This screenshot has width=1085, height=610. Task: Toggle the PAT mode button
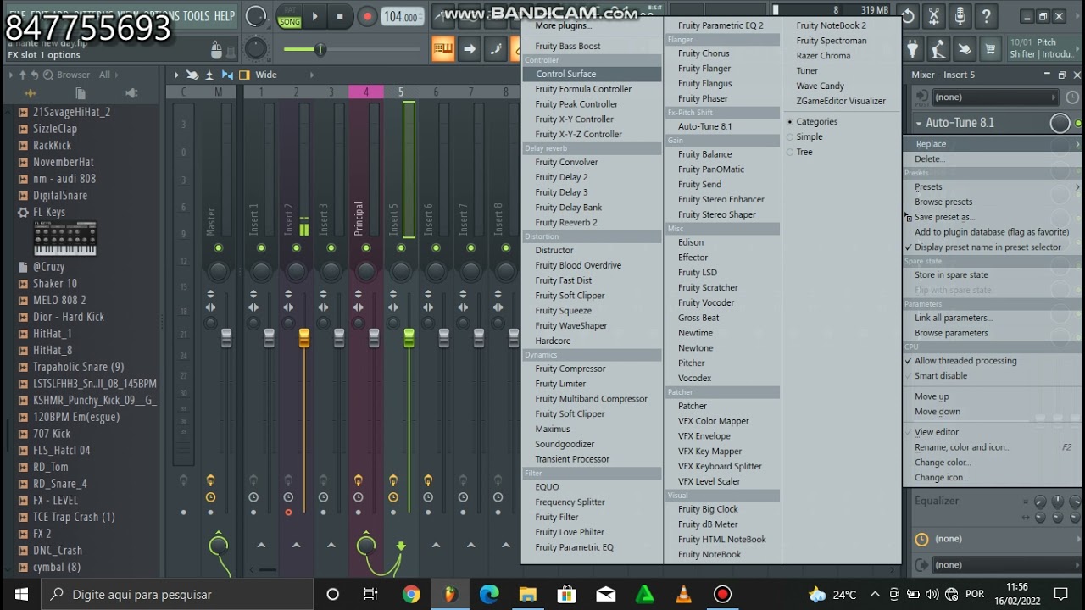pyautogui.click(x=290, y=10)
